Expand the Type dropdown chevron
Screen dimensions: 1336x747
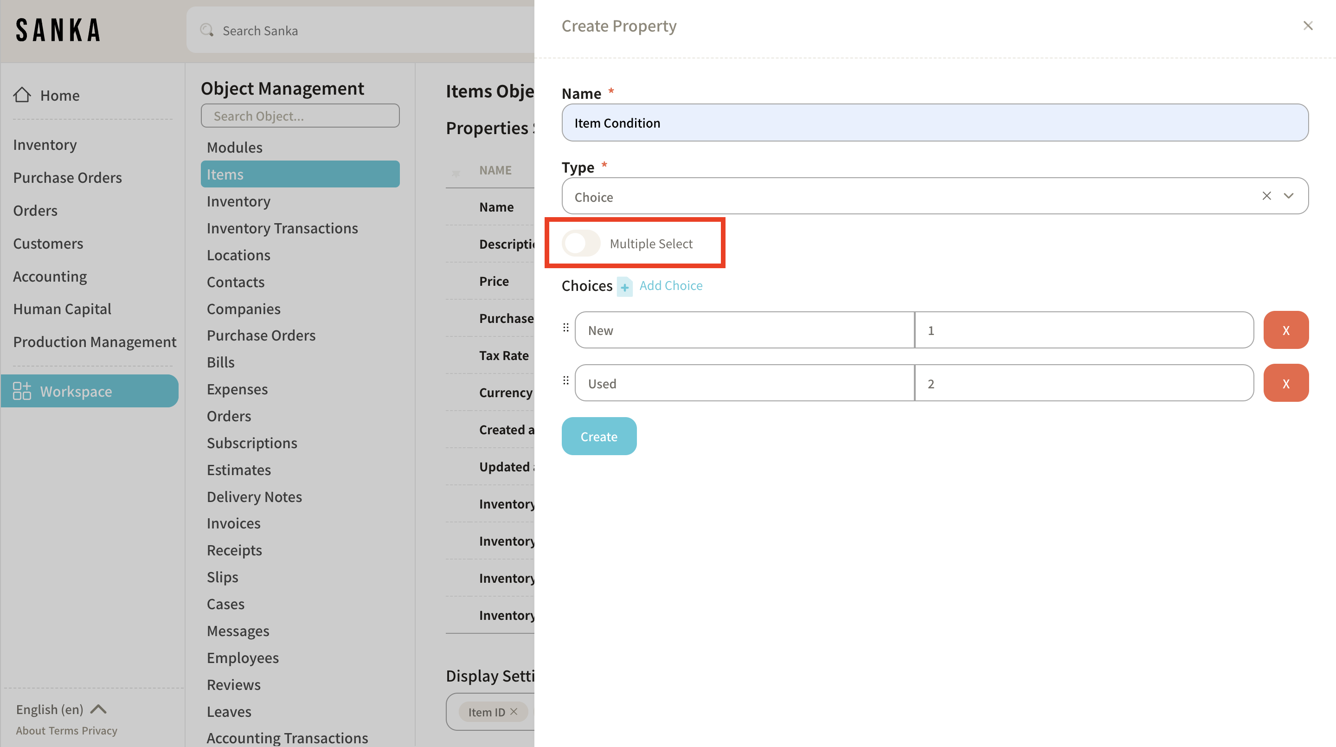tap(1289, 196)
